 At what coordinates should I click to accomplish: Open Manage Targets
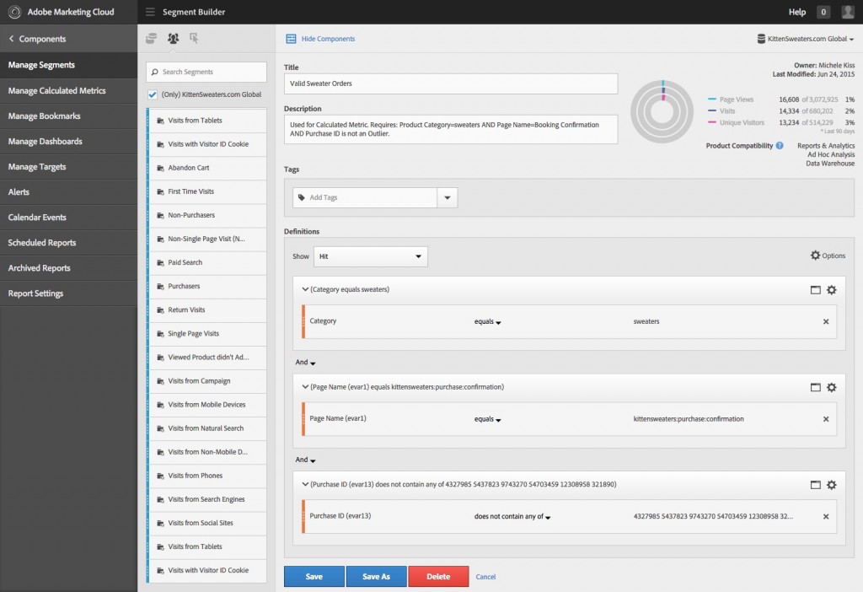[x=68, y=167]
